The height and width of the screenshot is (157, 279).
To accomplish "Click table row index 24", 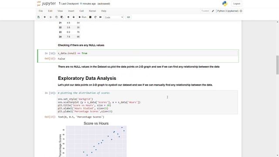I will click(x=60, y=37).
